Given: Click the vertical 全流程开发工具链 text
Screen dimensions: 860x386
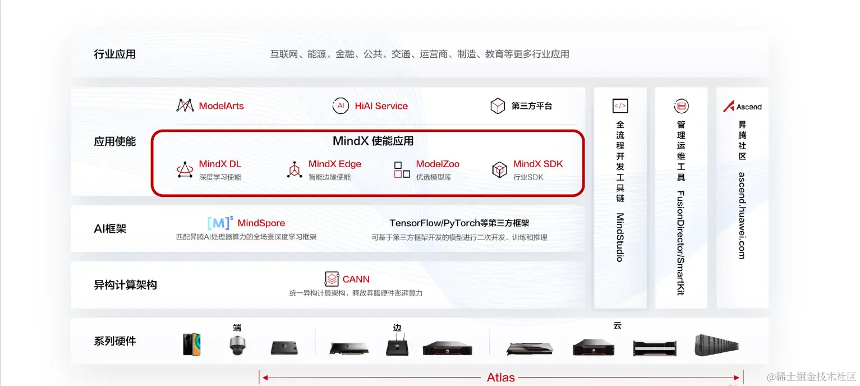Looking at the screenshot, I should [620, 161].
